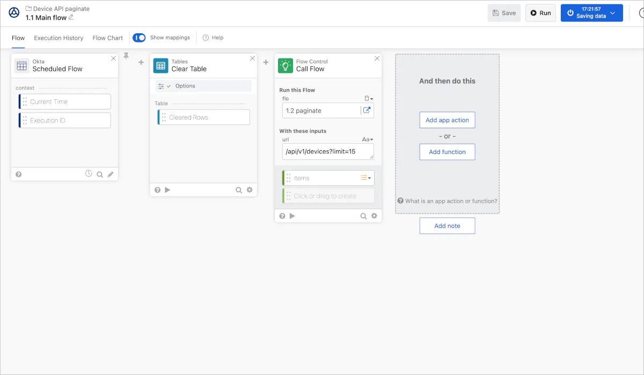Screen dimensions: 644x375
Task: Open the Aa type dropdown for url input
Action: click(x=368, y=139)
